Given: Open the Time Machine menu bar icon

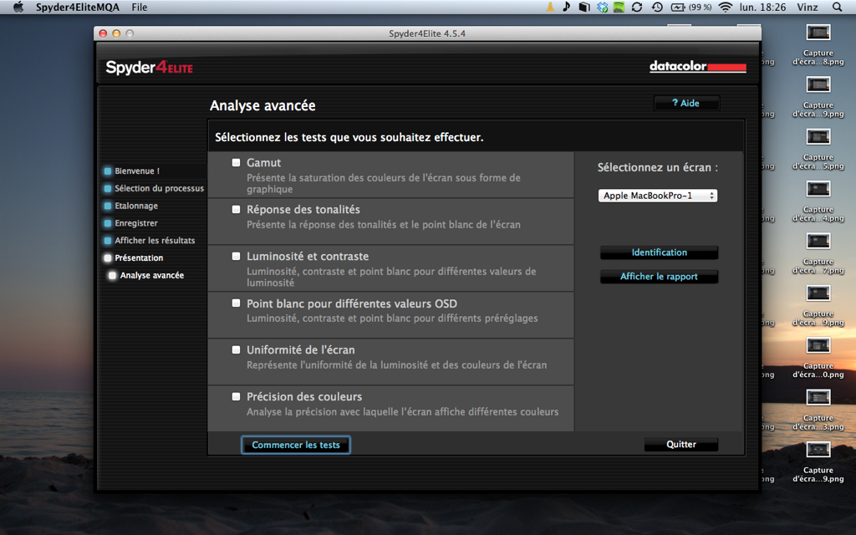Looking at the screenshot, I should coord(657,7).
